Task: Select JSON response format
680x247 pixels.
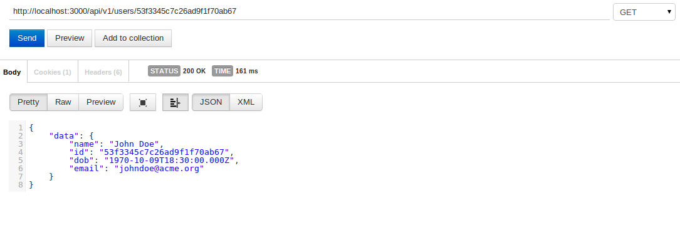Action: (x=211, y=102)
